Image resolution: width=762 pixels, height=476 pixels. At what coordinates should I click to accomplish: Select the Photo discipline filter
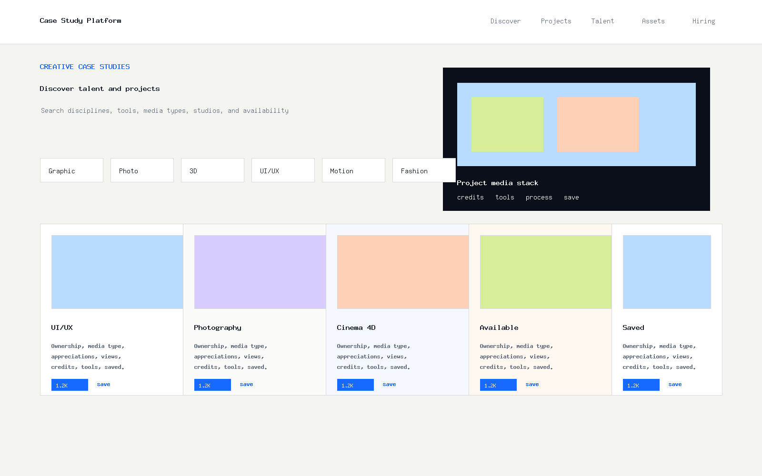[x=142, y=170]
